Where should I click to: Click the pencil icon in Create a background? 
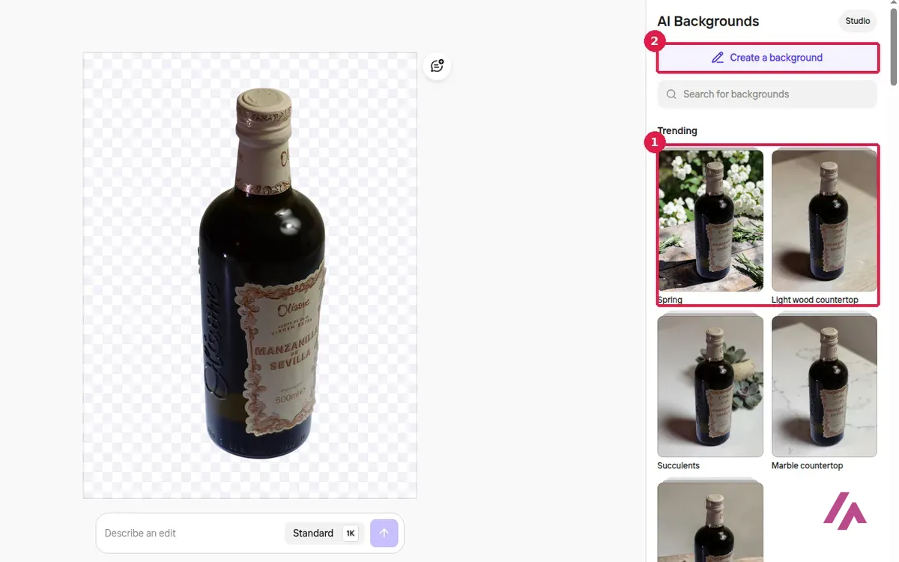(x=717, y=58)
